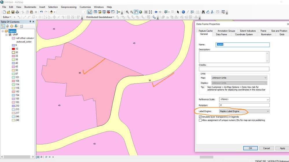Open the Find binoculars tool
Screen dimensions: 289x162
203,12
